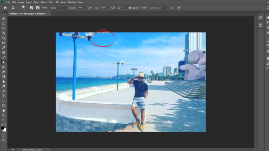Open the Edit menu
The height and width of the screenshot is (151, 269).
point(14,2)
